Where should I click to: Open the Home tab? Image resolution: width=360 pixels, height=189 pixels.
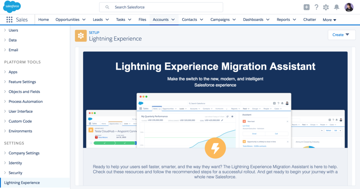point(44,19)
